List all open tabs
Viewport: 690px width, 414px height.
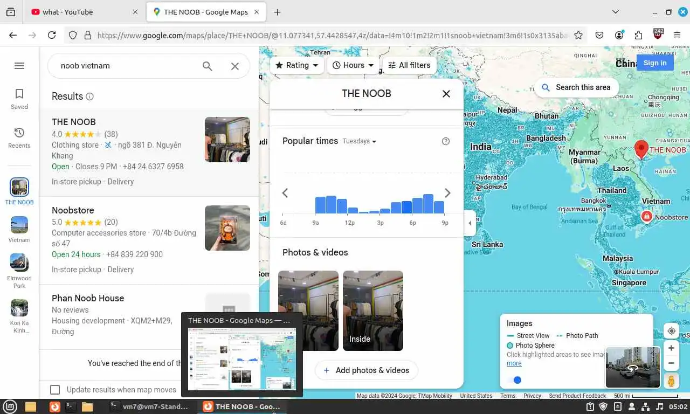pos(616,12)
